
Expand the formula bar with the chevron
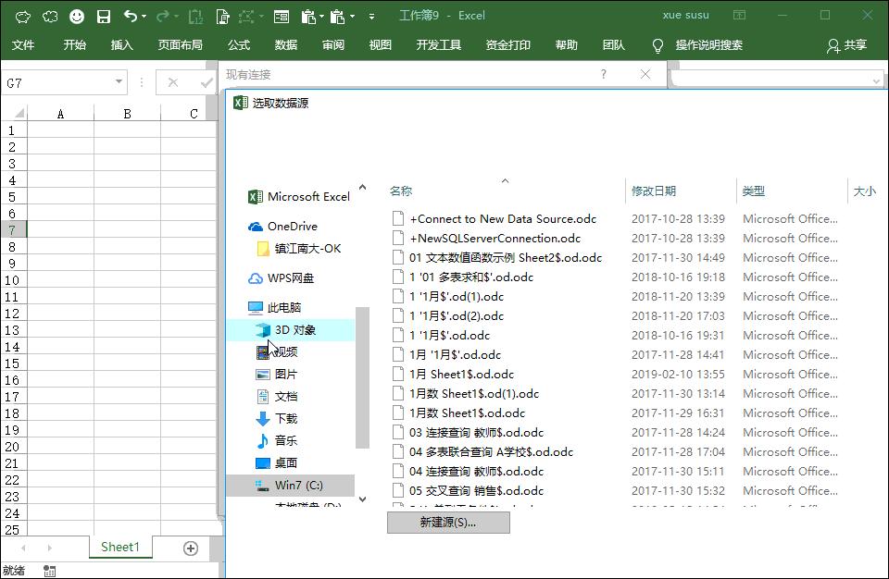point(876,81)
